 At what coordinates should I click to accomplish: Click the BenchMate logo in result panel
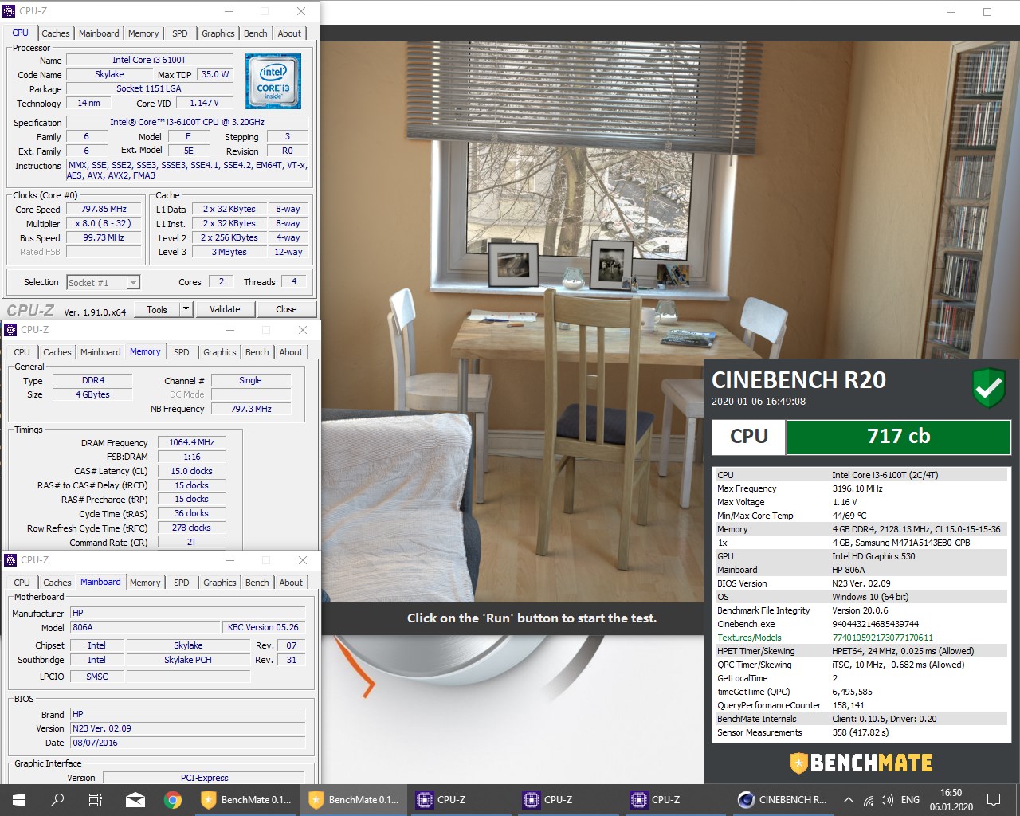[861, 763]
